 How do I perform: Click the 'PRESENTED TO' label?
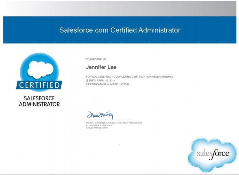[x=96, y=59]
